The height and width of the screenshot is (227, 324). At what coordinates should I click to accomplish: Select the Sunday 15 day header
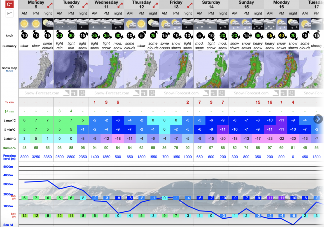pos(246,5)
